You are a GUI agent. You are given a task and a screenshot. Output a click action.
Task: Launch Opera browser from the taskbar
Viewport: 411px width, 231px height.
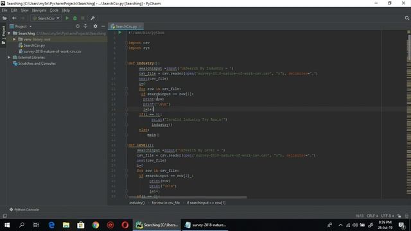(x=125, y=225)
